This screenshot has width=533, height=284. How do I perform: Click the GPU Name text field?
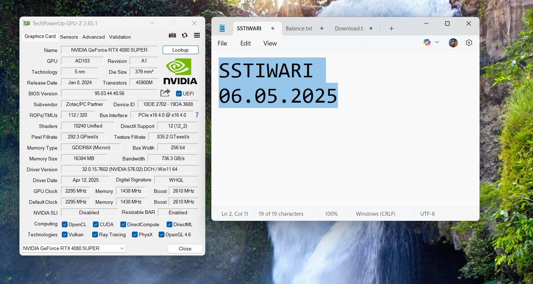109,50
